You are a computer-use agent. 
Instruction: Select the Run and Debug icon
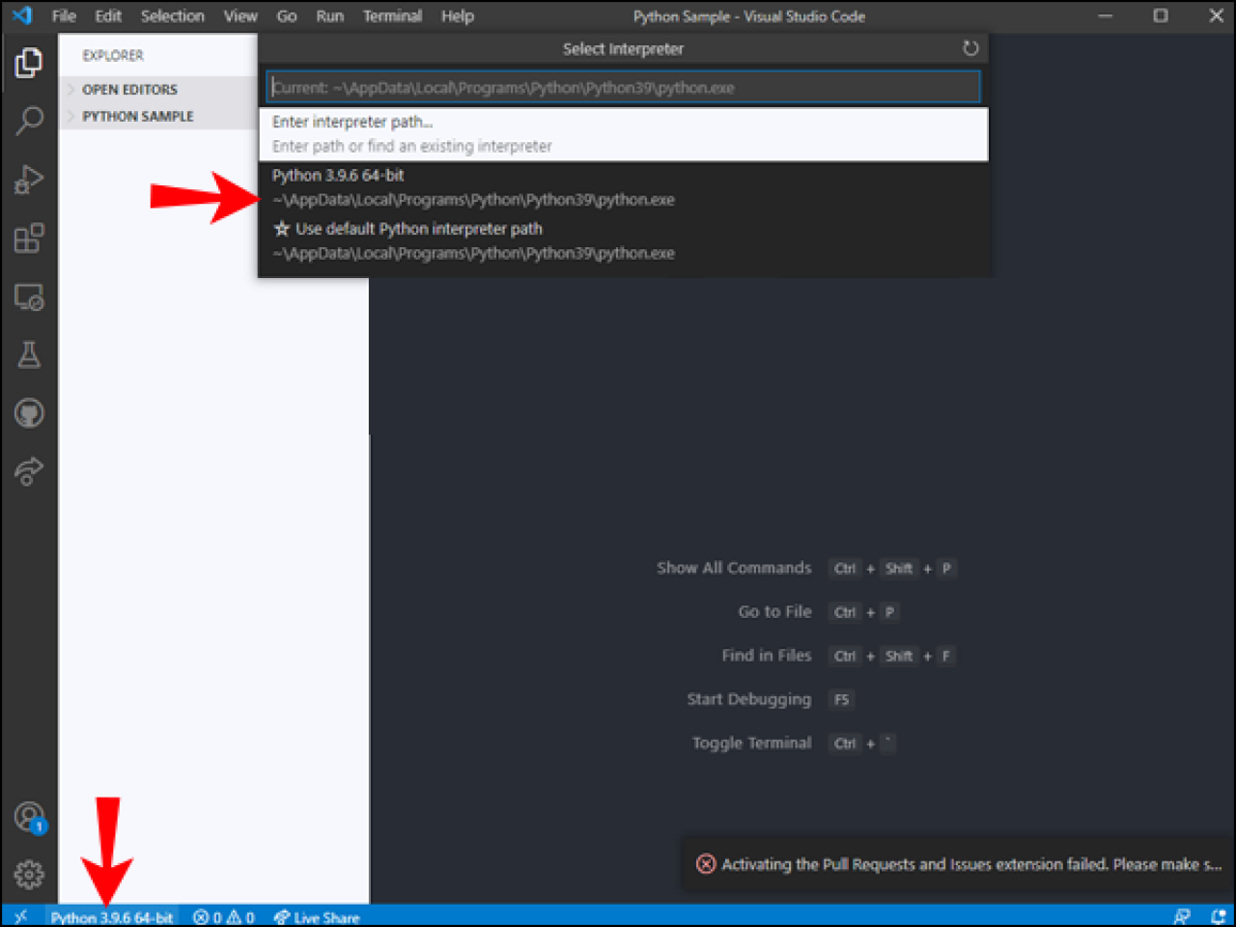[x=29, y=179]
